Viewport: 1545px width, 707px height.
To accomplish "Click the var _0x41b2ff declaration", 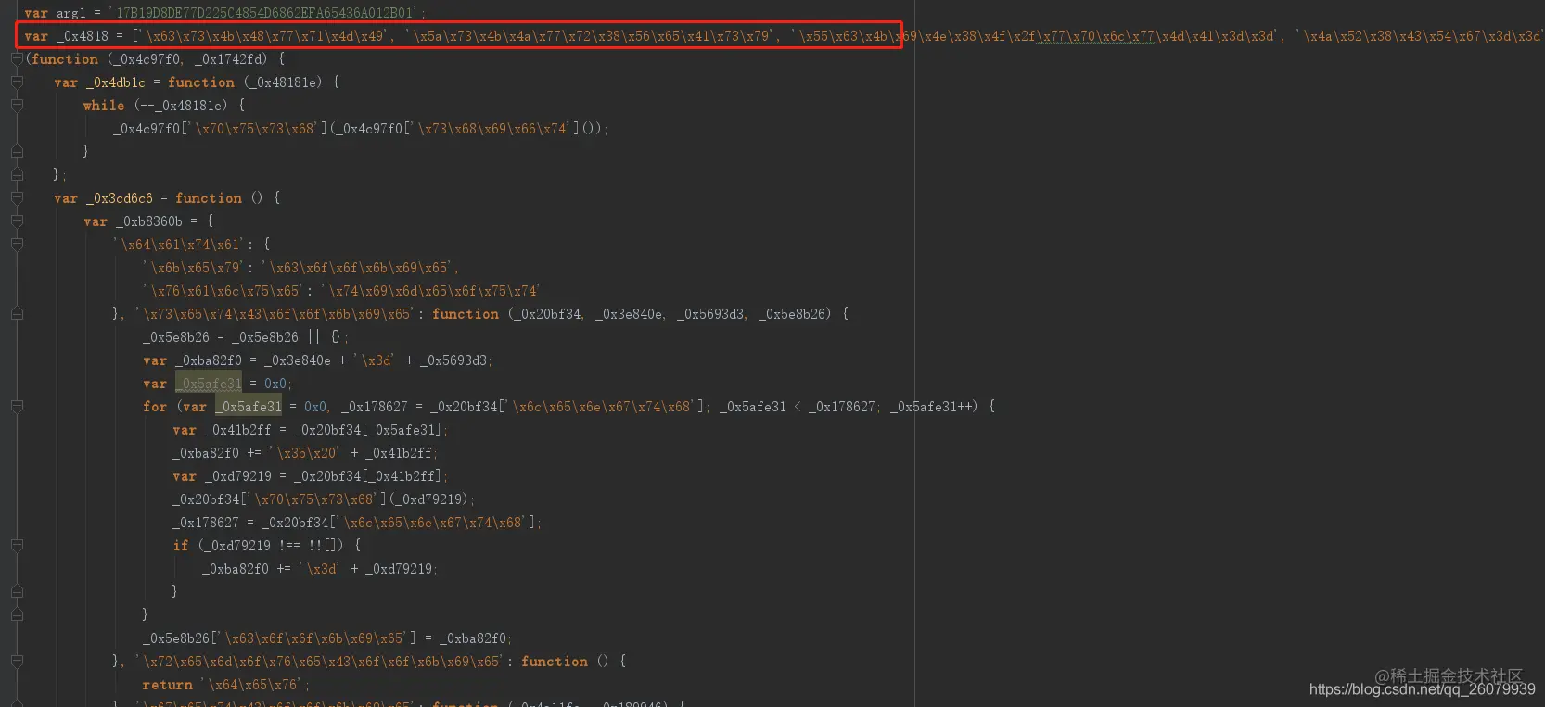I will (310, 430).
